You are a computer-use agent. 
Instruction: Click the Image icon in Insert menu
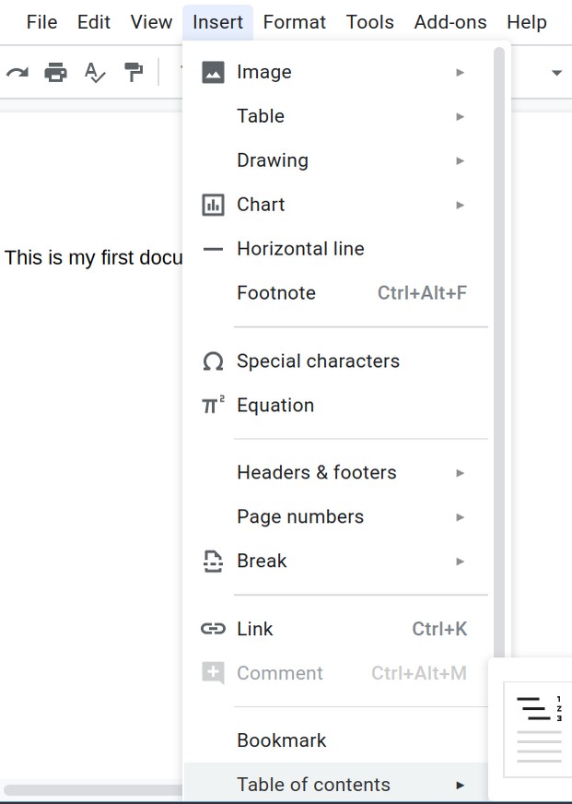pos(213,72)
